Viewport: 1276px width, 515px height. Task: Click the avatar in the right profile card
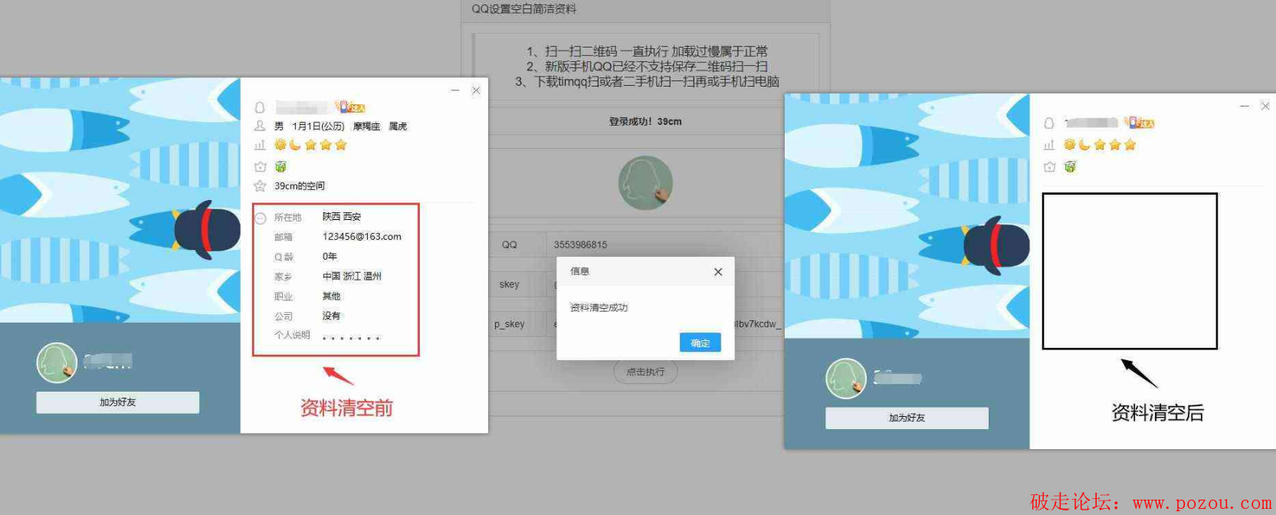coord(845,379)
